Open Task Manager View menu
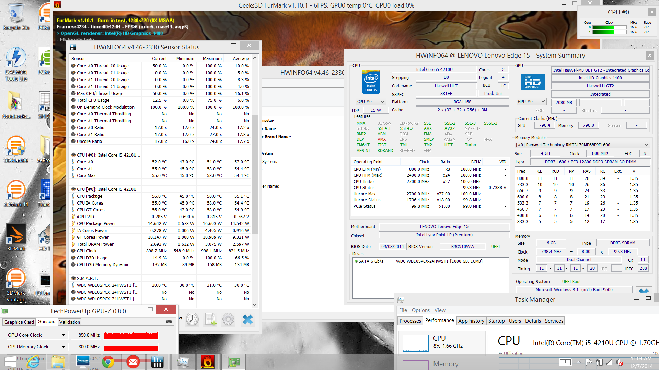This screenshot has height=370, width=659. (x=440, y=310)
